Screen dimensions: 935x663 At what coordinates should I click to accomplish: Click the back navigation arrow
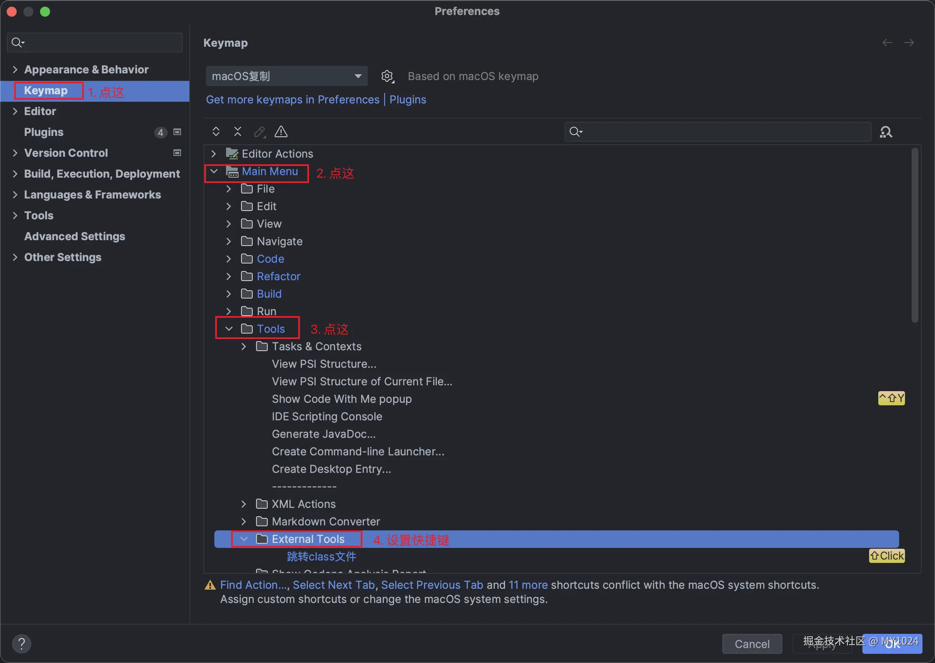pyautogui.click(x=887, y=43)
